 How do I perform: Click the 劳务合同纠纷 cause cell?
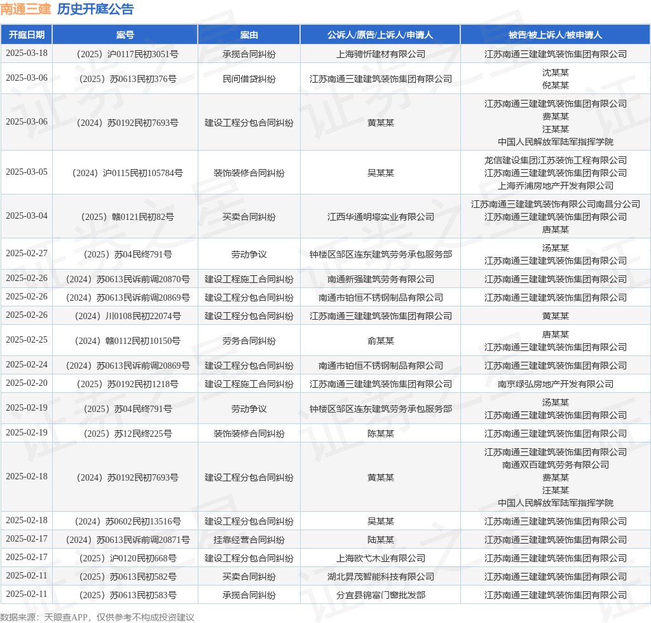click(x=249, y=341)
